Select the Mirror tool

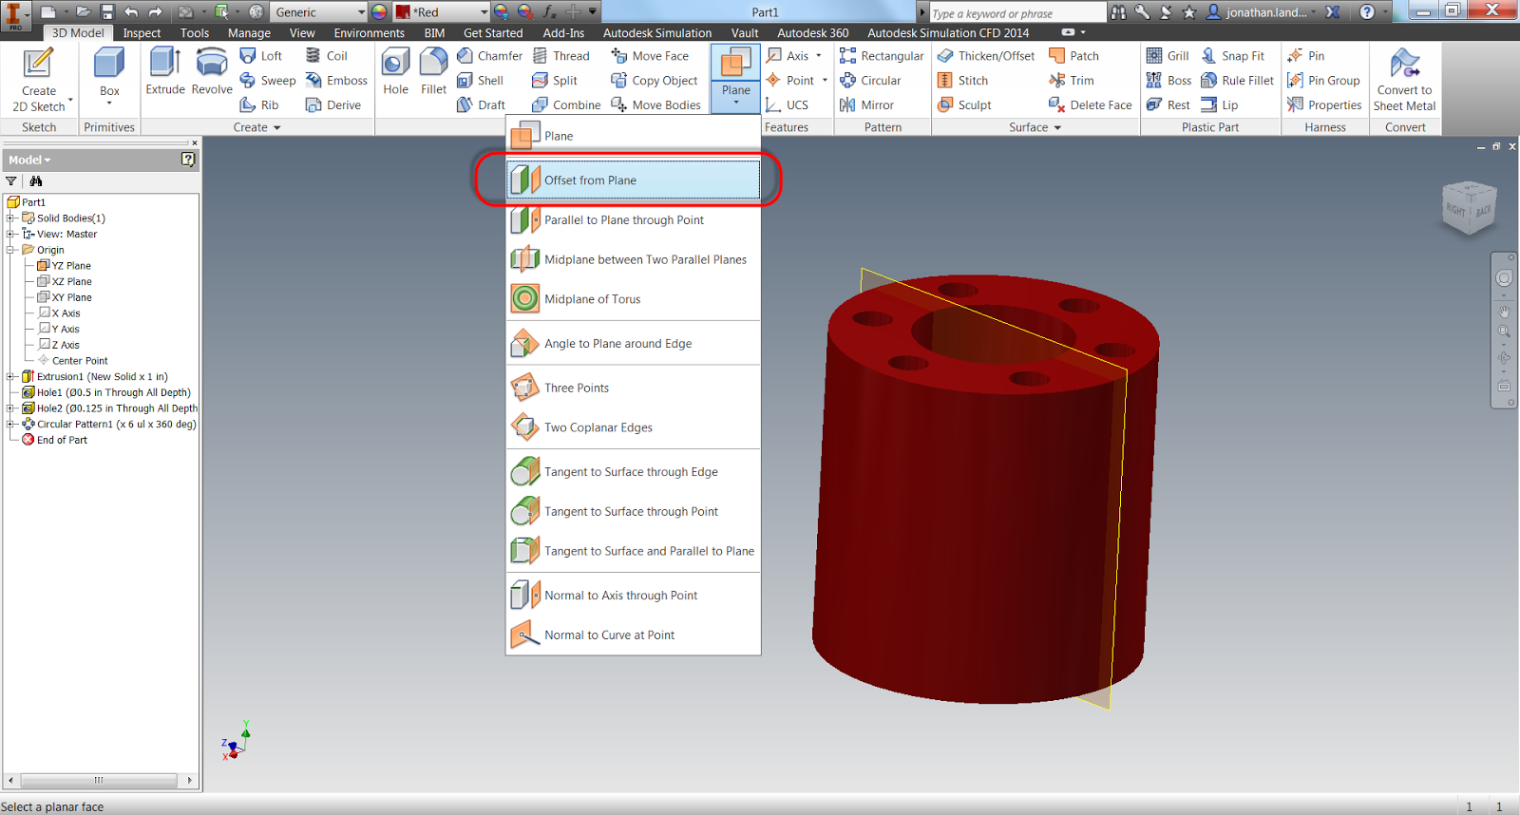click(866, 105)
